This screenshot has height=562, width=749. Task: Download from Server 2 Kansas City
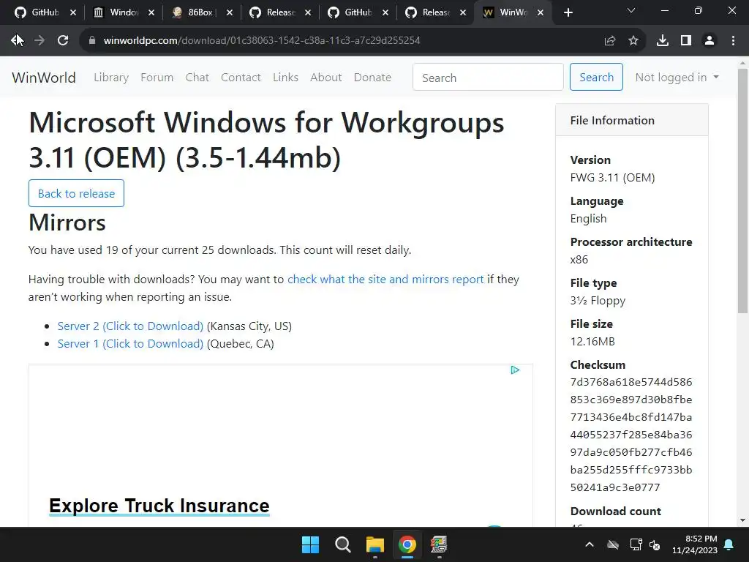[130, 326]
